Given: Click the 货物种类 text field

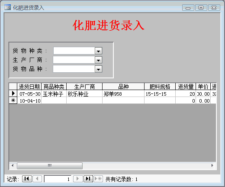Looking at the screenshot, I should click(74, 51).
